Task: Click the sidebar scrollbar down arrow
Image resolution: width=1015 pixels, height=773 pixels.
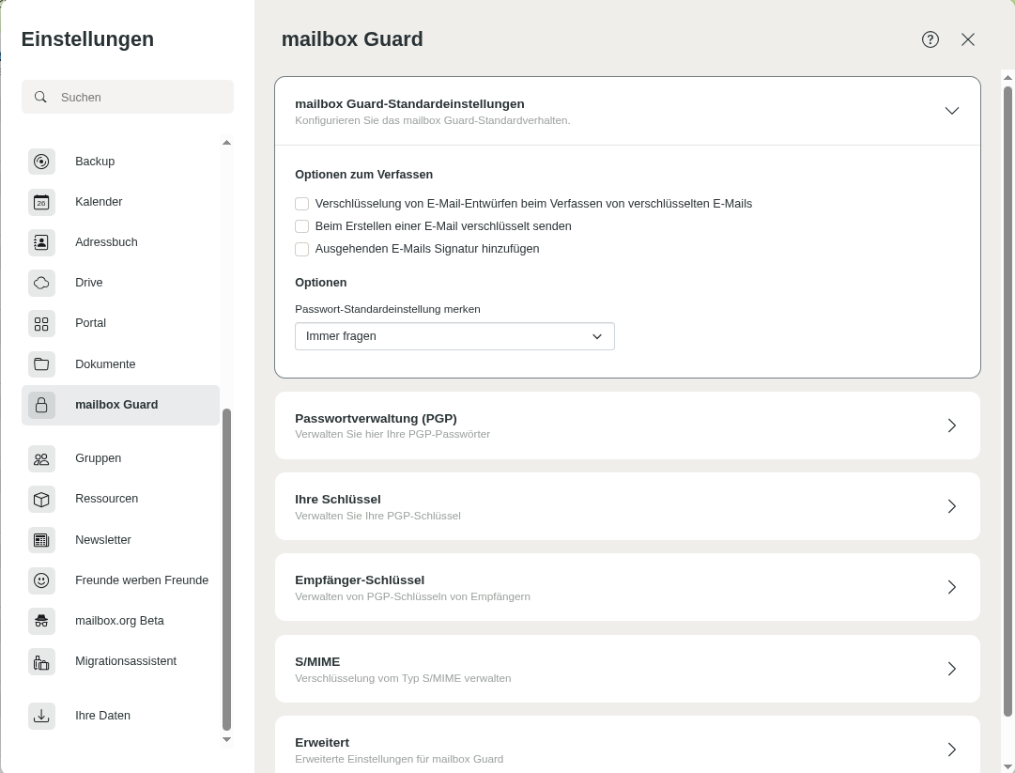Action: tap(226, 739)
